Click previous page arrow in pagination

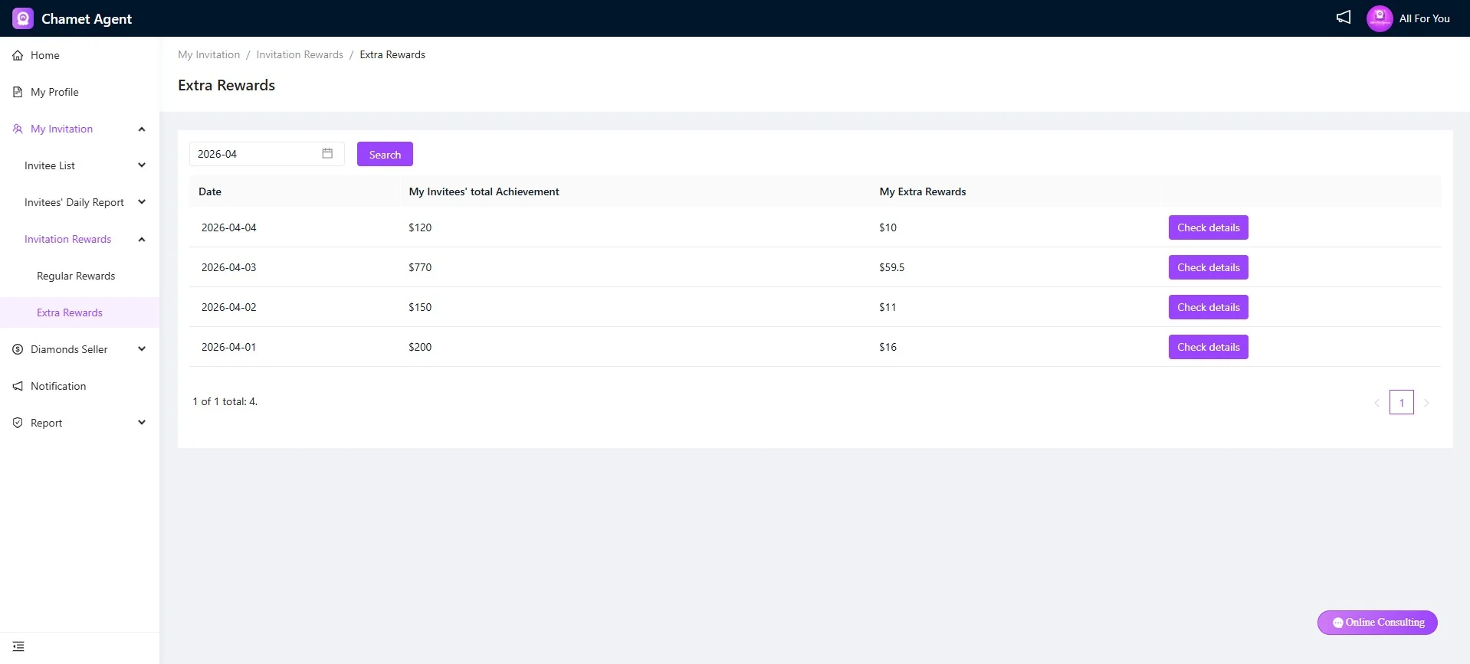tap(1376, 403)
